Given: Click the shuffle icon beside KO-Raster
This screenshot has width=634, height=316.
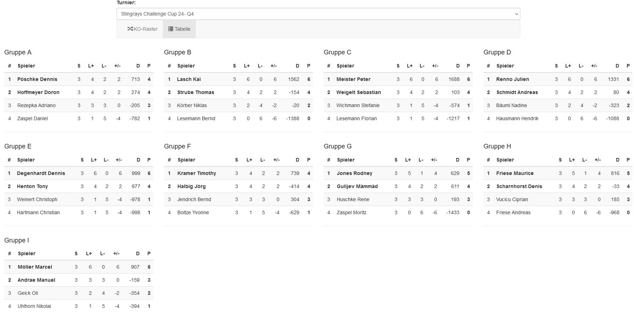Looking at the screenshot, I should pyautogui.click(x=130, y=29).
